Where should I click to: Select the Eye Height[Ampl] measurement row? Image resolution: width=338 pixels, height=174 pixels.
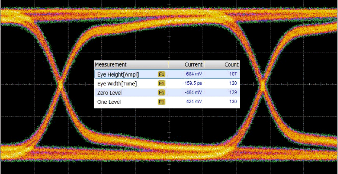118,74
